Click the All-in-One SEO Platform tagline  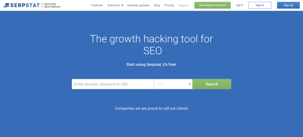(52, 5)
